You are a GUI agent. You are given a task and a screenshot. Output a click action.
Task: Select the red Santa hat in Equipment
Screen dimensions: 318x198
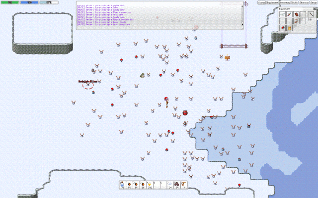point(283,28)
